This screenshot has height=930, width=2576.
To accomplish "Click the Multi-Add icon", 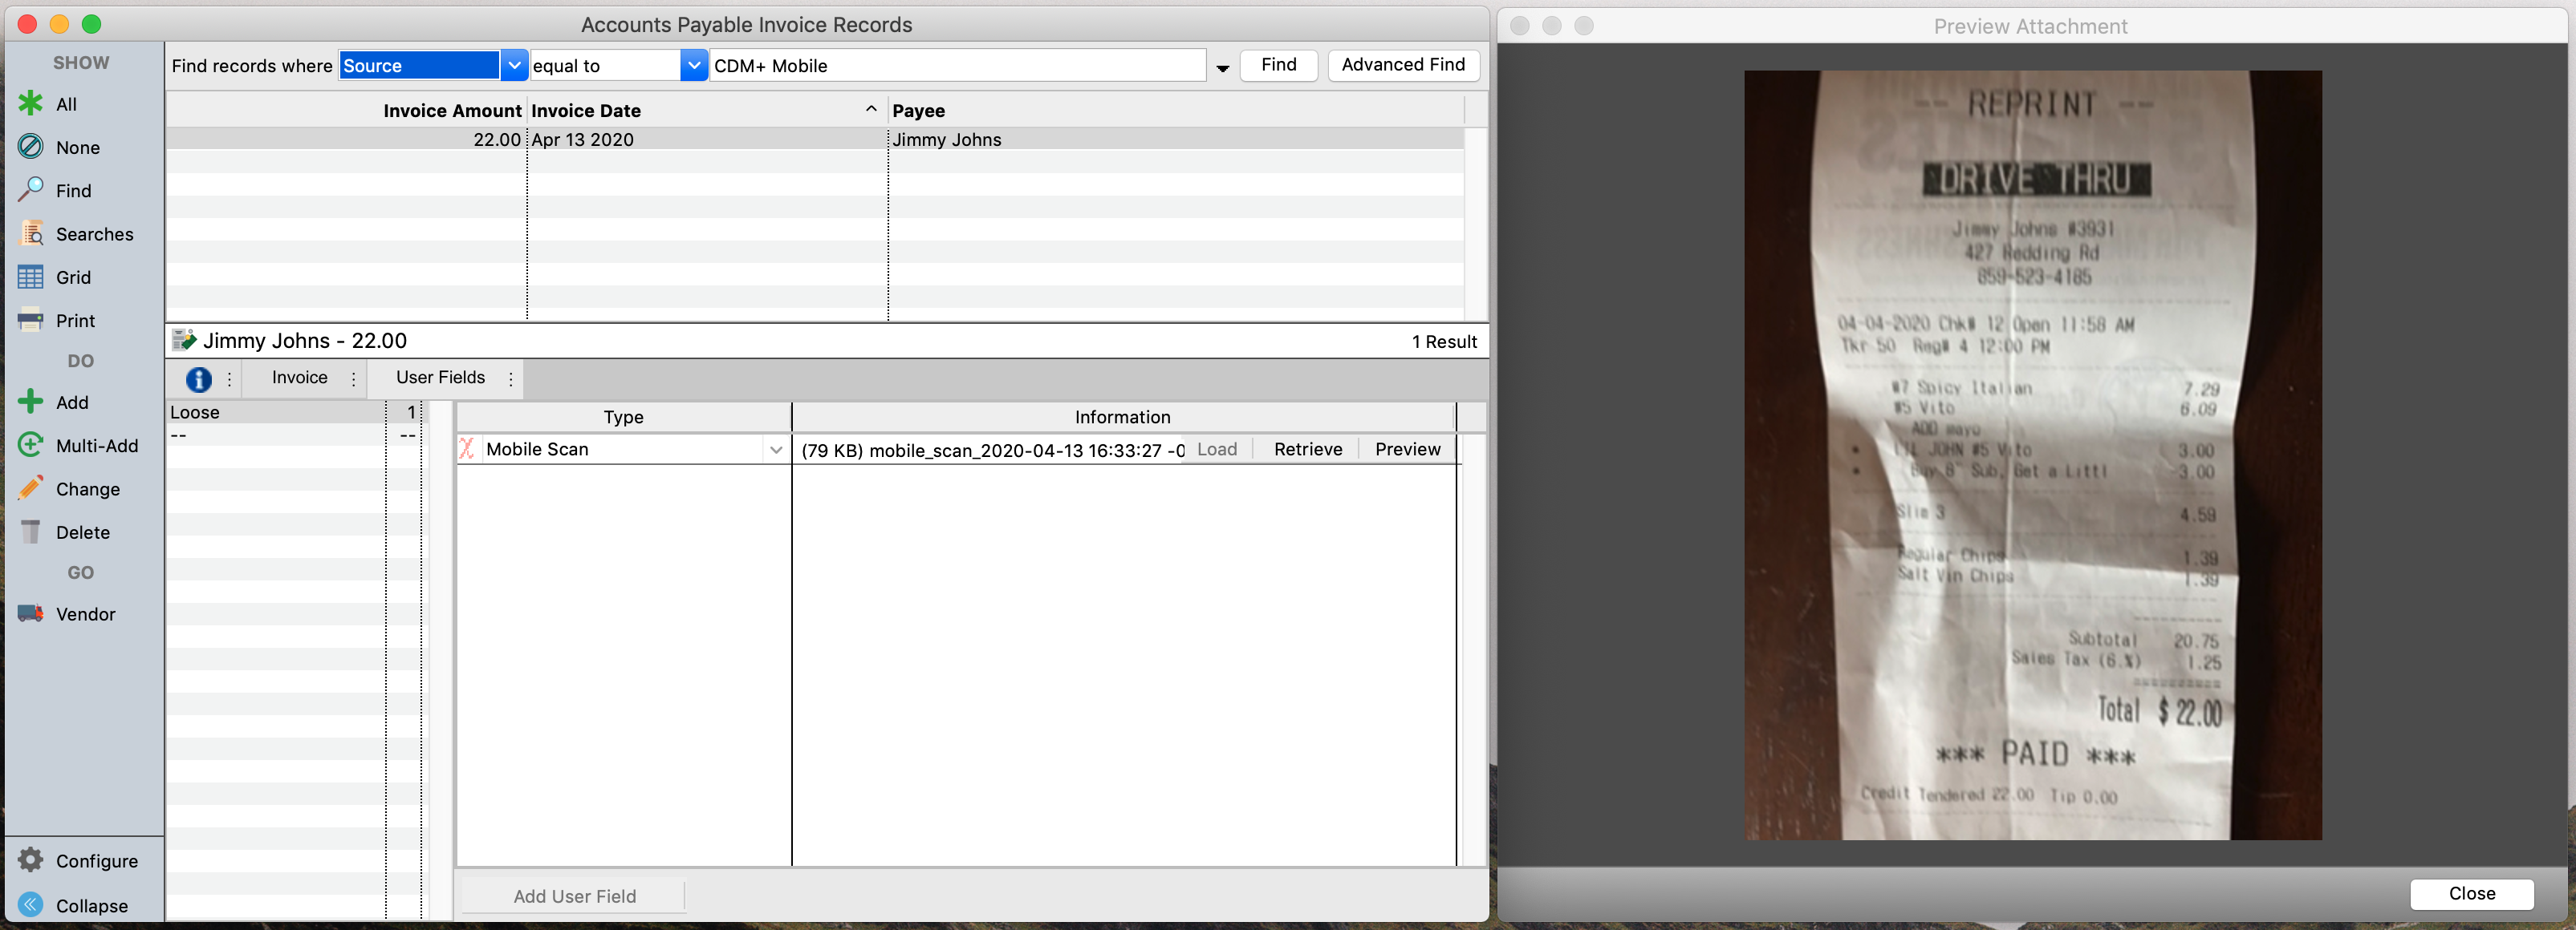I will click(31, 446).
